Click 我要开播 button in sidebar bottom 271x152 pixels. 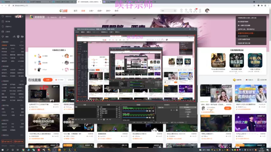pos(19,142)
